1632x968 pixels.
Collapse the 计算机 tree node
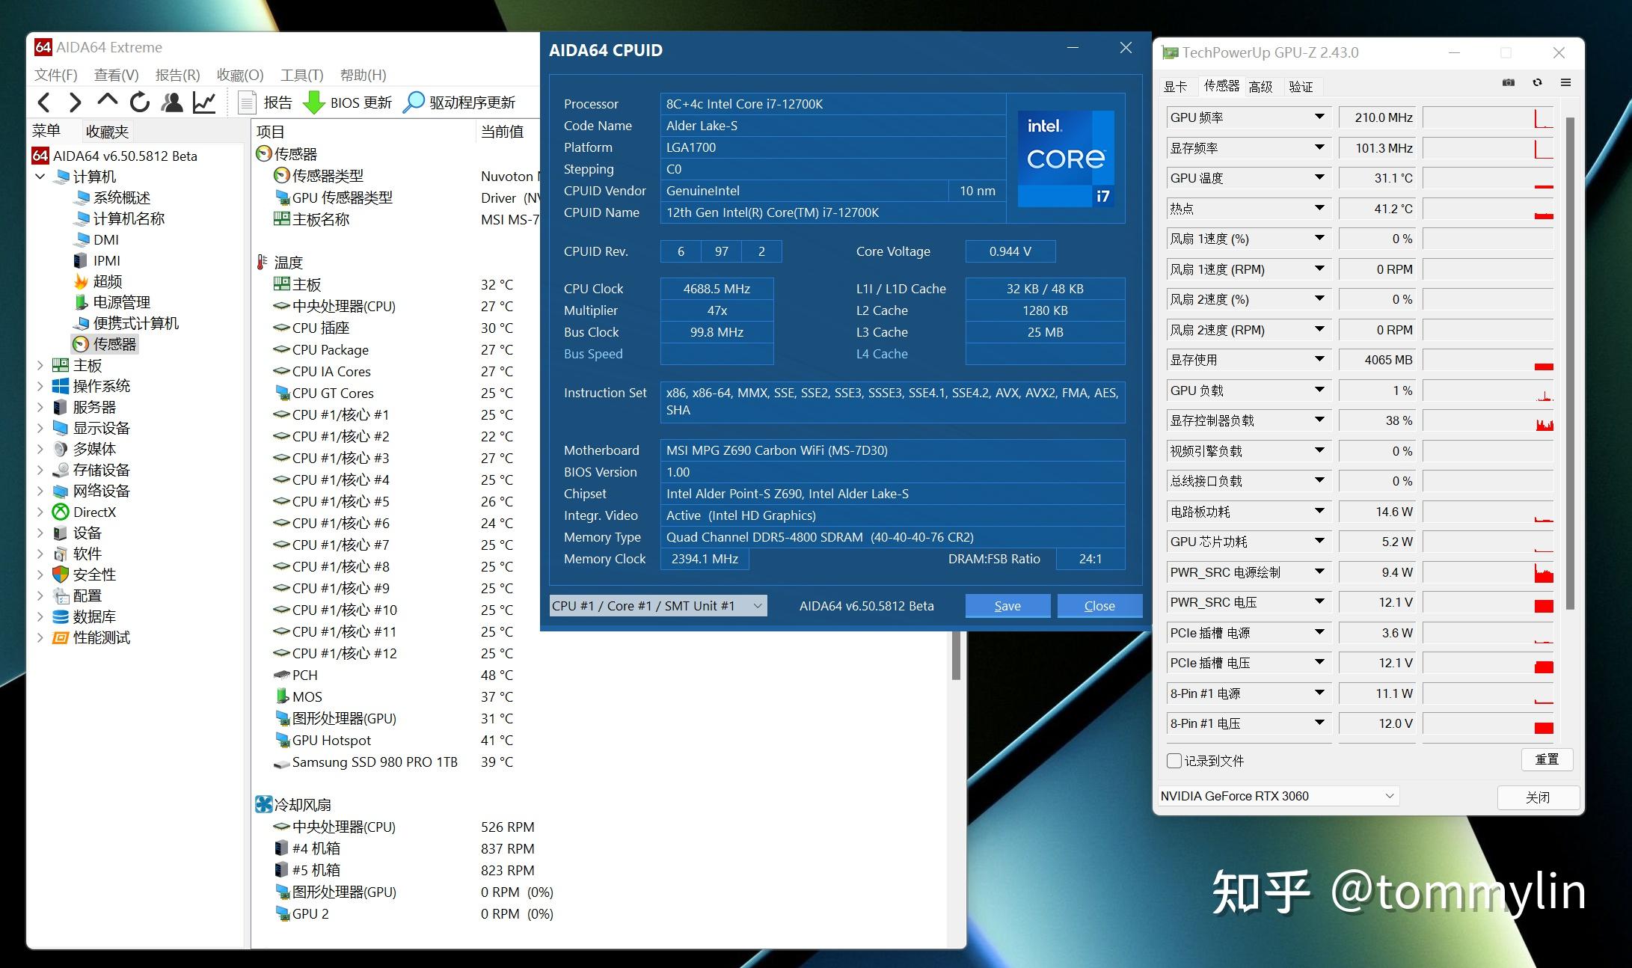tap(40, 177)
